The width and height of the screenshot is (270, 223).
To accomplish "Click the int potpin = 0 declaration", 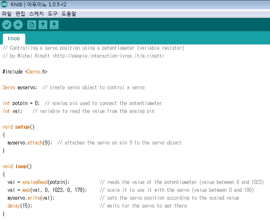I will click(x=21, y=103).
